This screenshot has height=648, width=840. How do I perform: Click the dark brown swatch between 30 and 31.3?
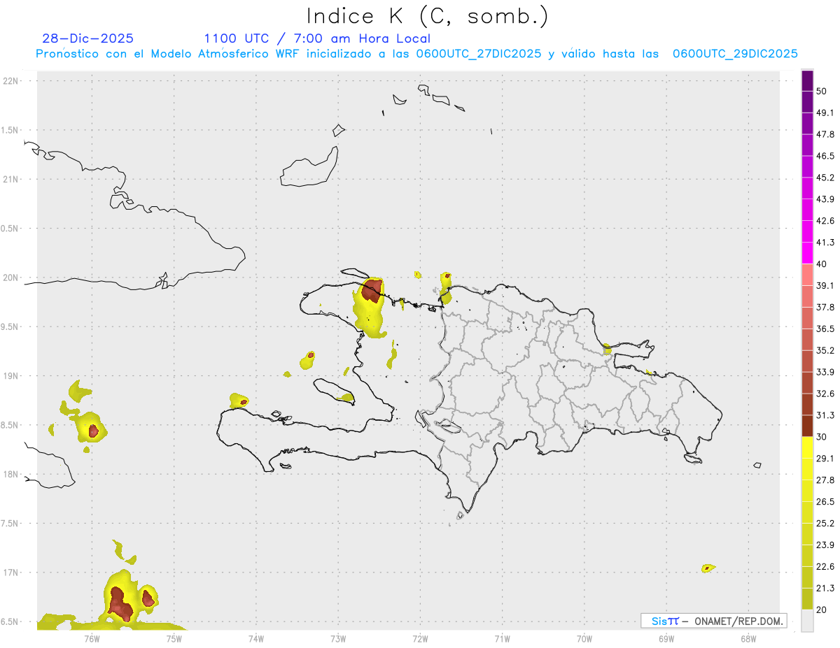[x=807, y=426]
